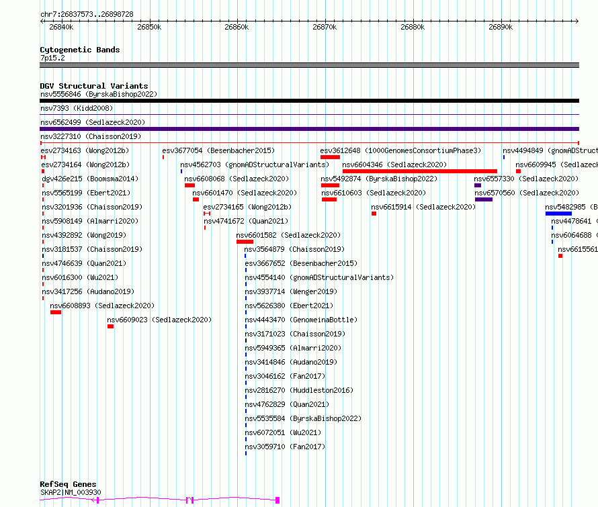
Task: Open nsv4762829 (Quan2021) variant
Action: point(287,404)
